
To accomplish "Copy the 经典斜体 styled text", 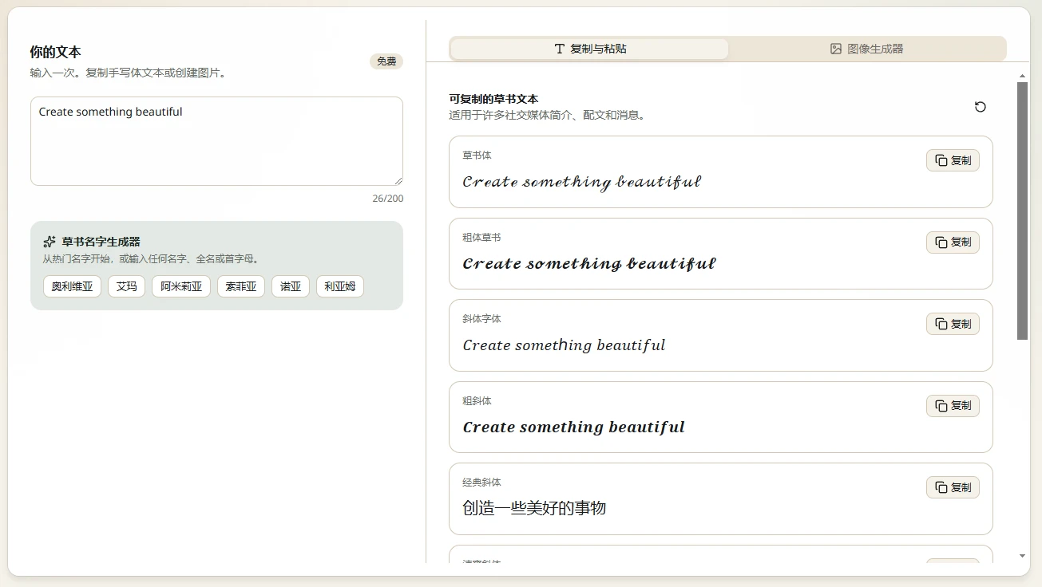I will (953, 487).
